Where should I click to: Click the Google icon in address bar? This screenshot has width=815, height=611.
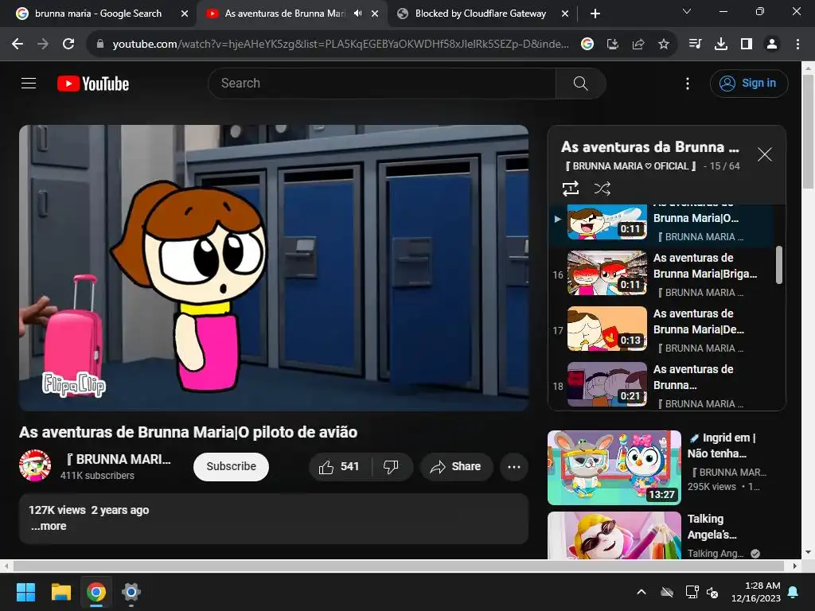pos(587,45)
